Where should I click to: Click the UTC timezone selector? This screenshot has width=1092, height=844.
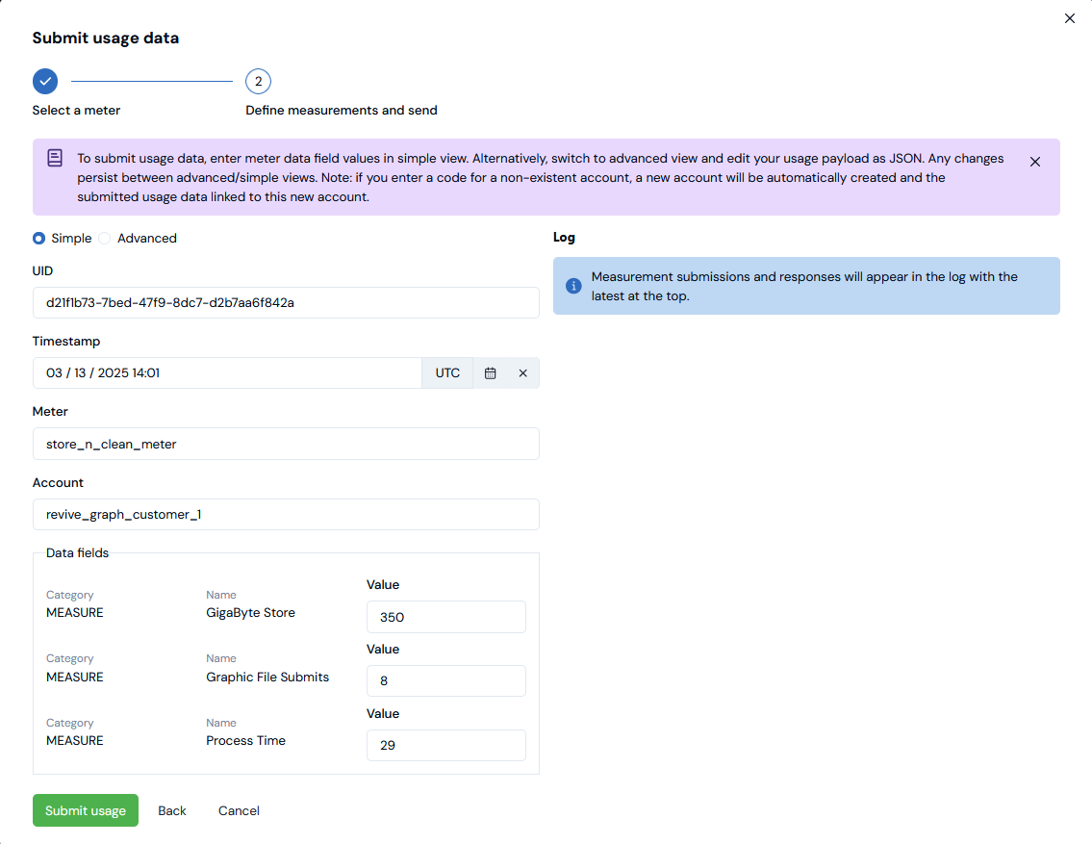(447, 373)
